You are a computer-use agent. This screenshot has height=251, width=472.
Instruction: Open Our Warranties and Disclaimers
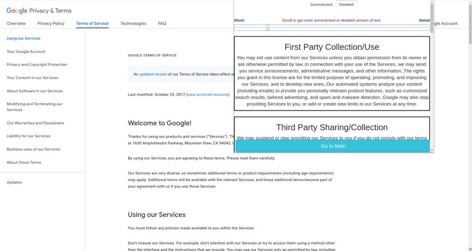35,123
